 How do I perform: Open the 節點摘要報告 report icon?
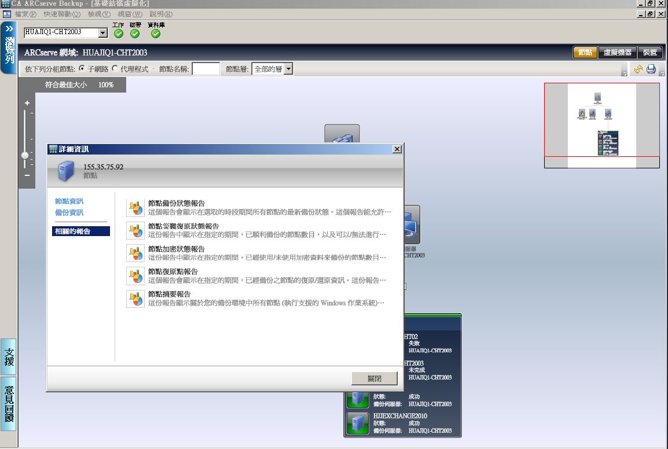(x=135, y=299)
